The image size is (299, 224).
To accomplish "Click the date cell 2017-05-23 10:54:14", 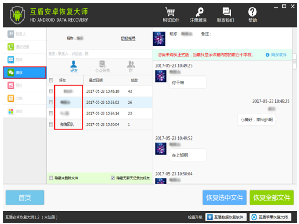I will click(103, 113).
